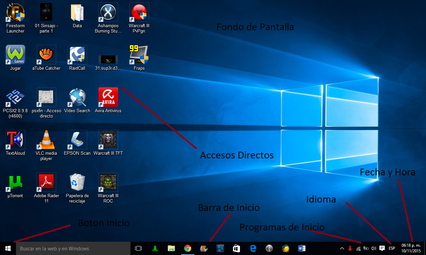Screen dimensions: 426x255
Task: Open the volume control
Action: 373,248
